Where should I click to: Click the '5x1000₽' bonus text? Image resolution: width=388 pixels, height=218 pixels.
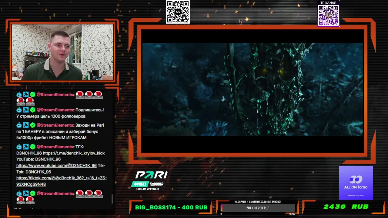click(157, 184)
